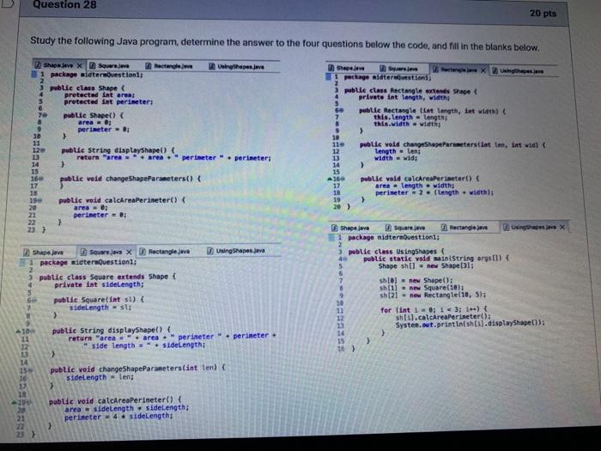Select Rectangle.java tab in the Square class editor
This screenshot has width=601, height=451.
pos(165,251)
